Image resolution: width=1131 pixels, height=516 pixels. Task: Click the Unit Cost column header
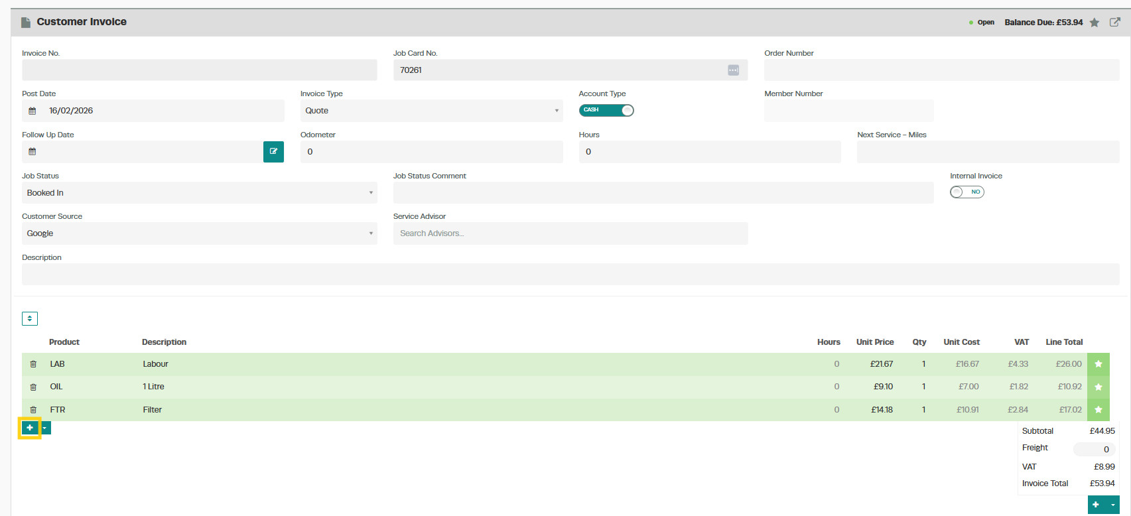(961, 342)
